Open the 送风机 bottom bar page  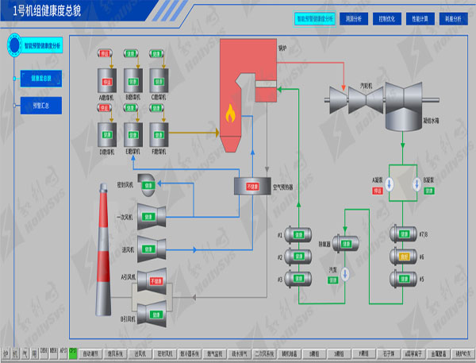pyautogui.click(x=140, y=354)
